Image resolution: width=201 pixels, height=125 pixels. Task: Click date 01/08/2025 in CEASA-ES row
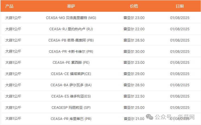coord(180,96)
